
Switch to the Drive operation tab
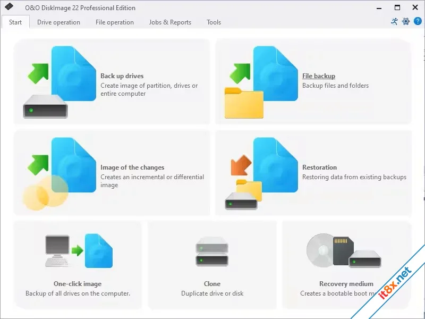click(58, 22)
